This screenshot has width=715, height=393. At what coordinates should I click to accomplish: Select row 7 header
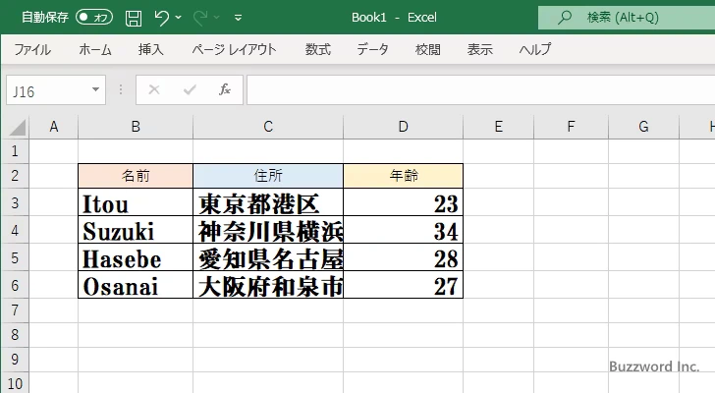pyautogui.click(x=15, y=310)
